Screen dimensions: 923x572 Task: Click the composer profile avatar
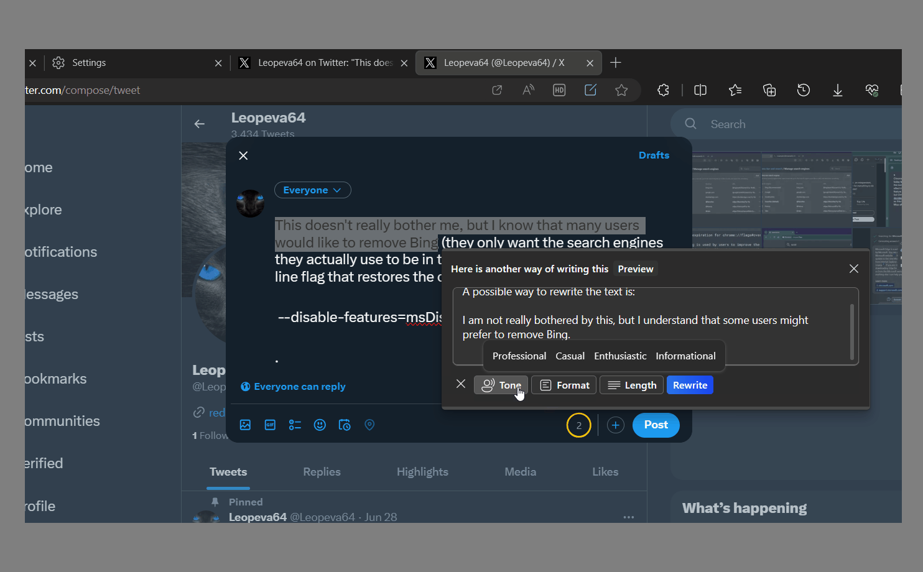(251, 204)
